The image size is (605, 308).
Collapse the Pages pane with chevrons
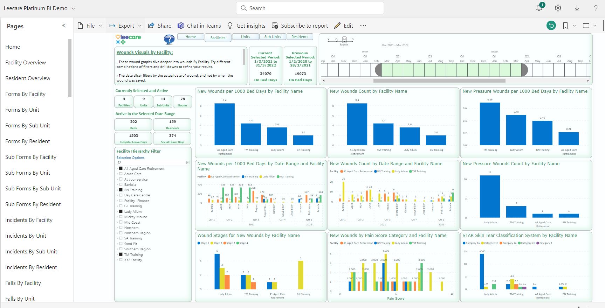64,26
